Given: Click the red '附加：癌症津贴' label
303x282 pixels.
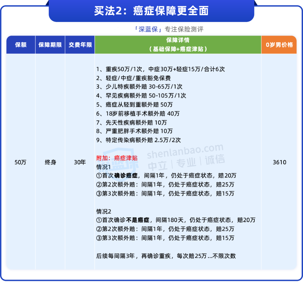Looking at the screenshot, I should tap(117, 158).
